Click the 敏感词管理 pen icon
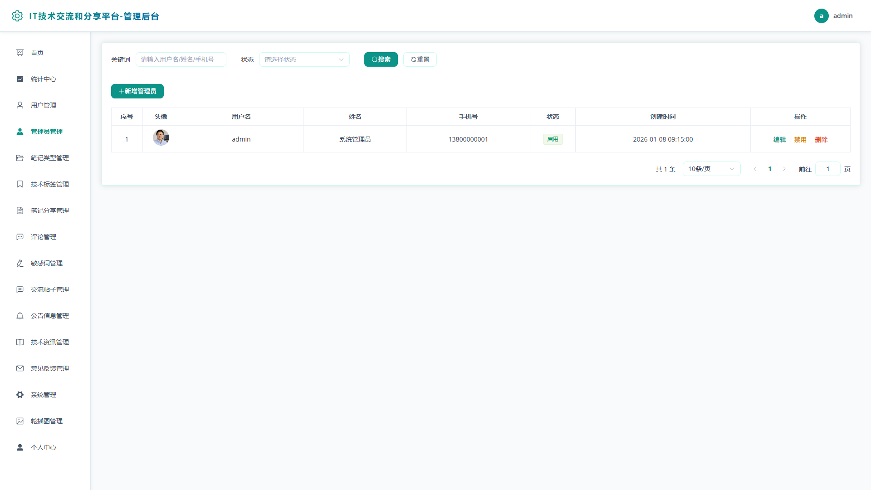The image size is (871, 490). pos(20,263)
